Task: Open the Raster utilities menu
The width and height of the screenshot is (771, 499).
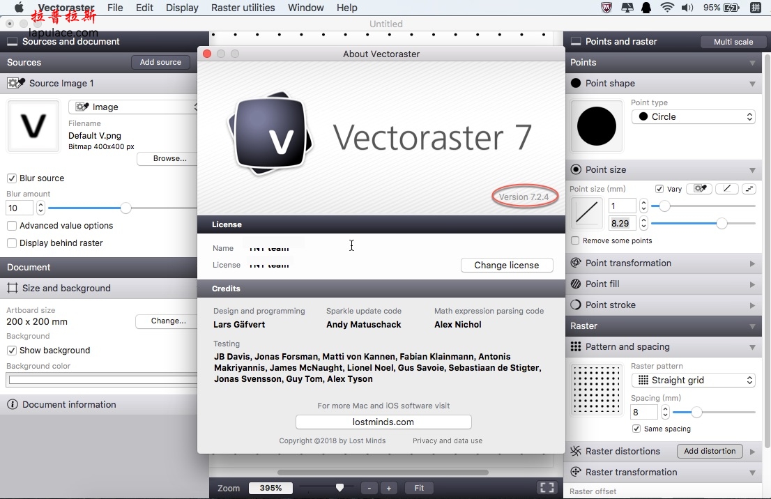Action: tap(243, 8)
